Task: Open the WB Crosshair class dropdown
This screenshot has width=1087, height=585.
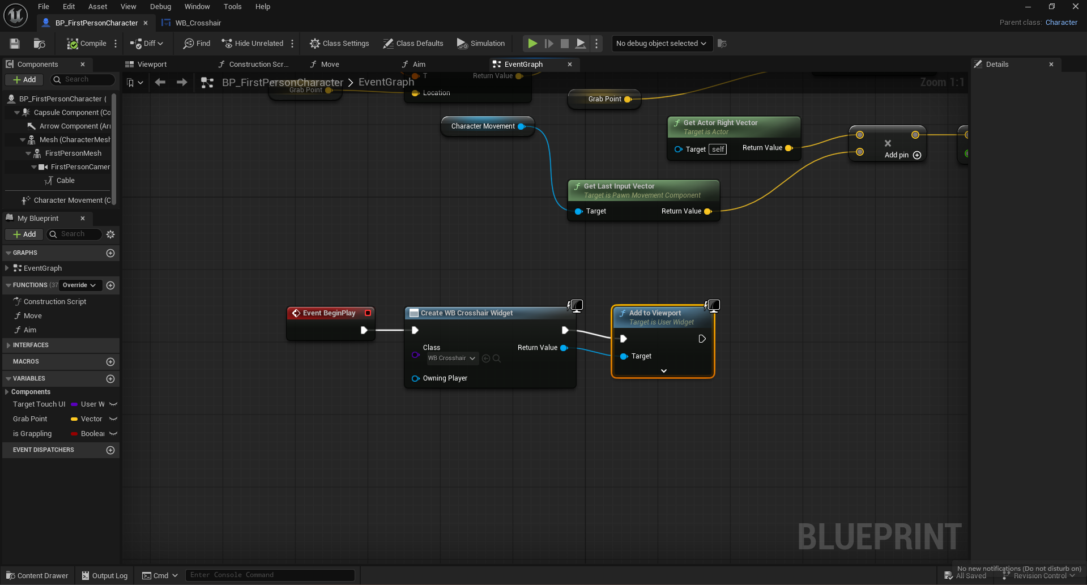Action: point(451,358)
